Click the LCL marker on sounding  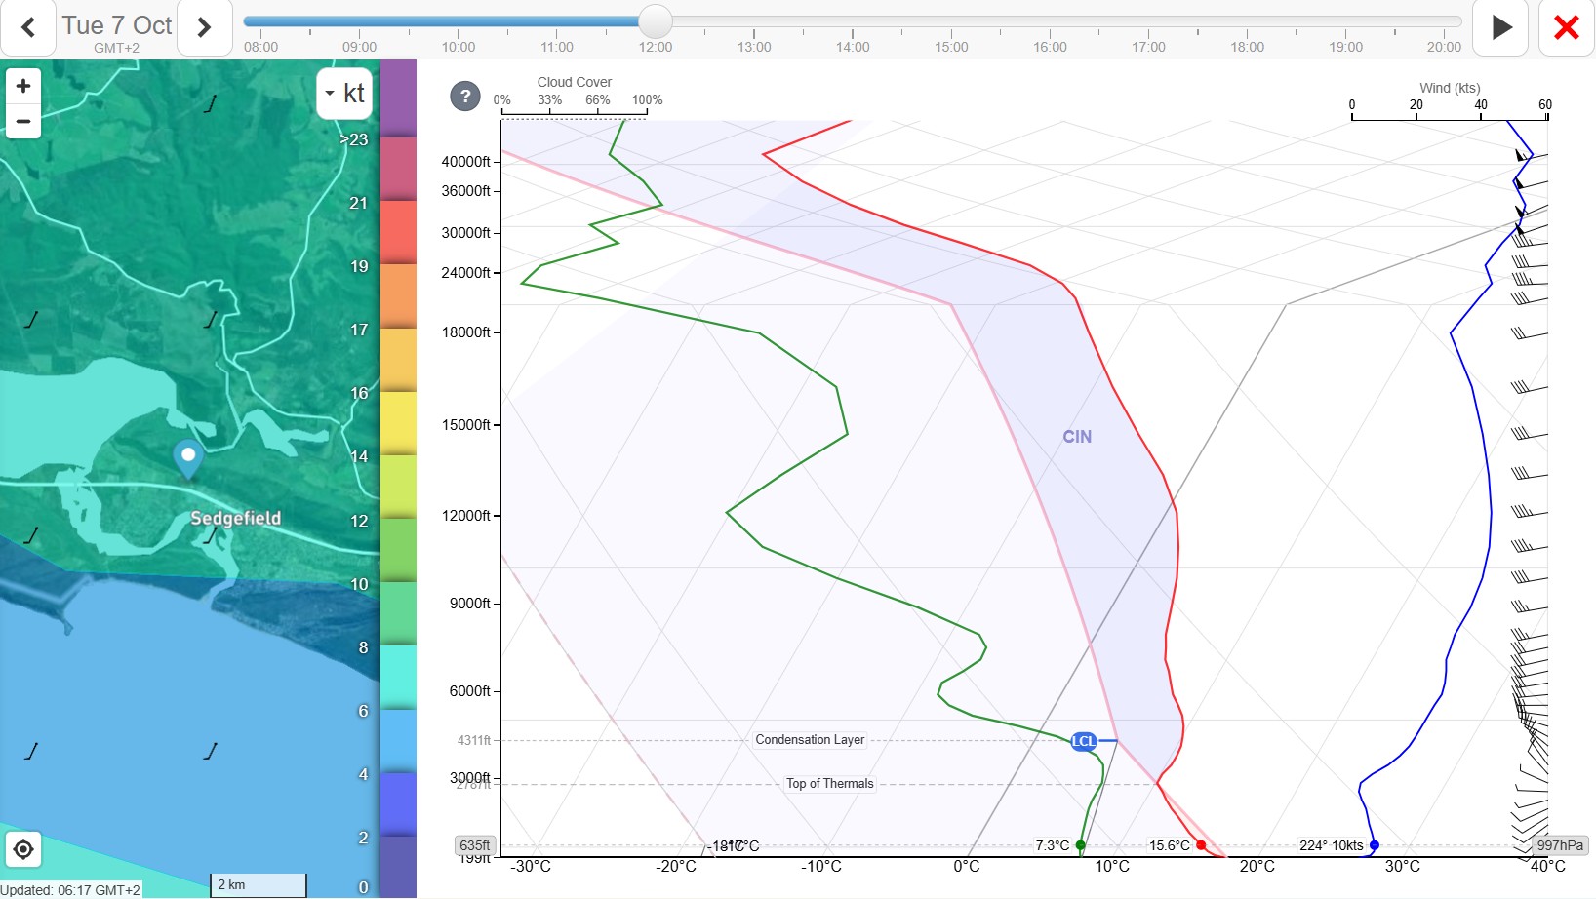(1084, 741)
